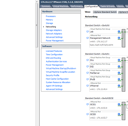
Task: Click the Olio port group globe icon
Action: pos(119,60)
